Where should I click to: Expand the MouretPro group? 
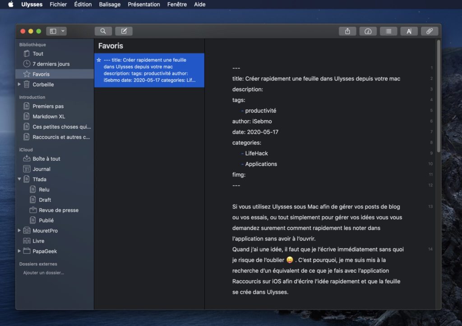pyautogui.click(x=19, y=231)
